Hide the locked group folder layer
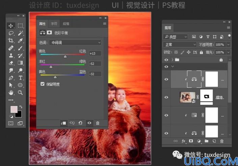This screenshot has width=238, height=166. 166,60
